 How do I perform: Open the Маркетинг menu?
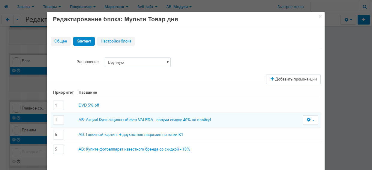(116, 7)
